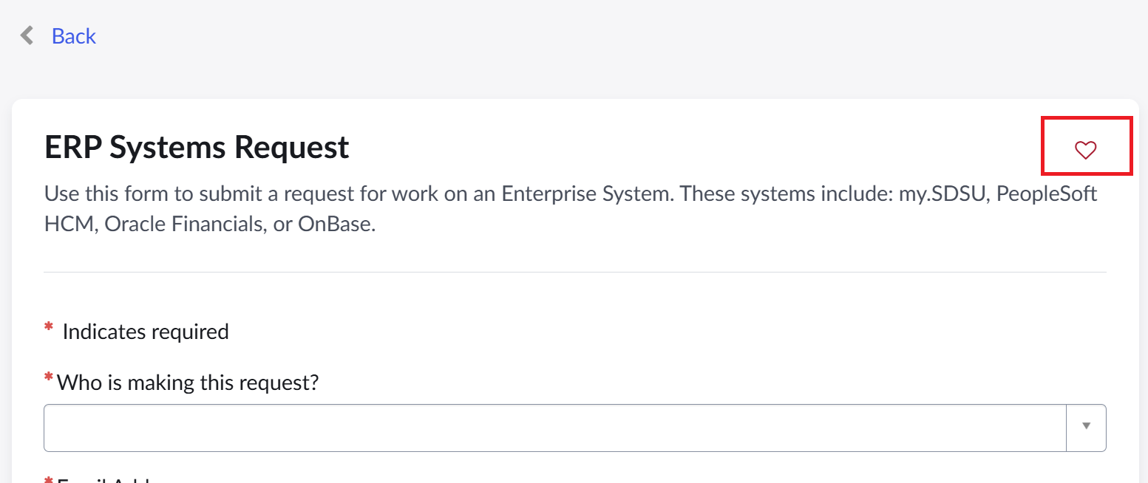Click the "Indicates required" note text
Screen dimensions: 1148x483
point(146,332)
